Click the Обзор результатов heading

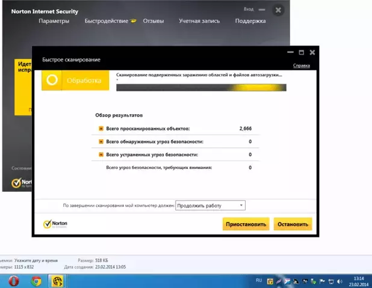click(119, 115)
